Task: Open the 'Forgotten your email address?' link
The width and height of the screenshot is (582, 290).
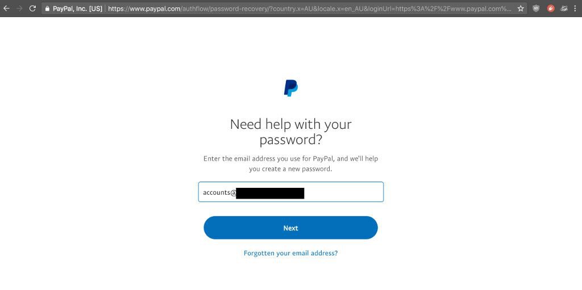Action: [290, 253]
